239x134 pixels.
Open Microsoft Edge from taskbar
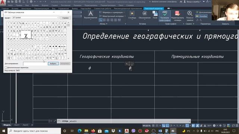pyautogui.click(x=80, y=131)
